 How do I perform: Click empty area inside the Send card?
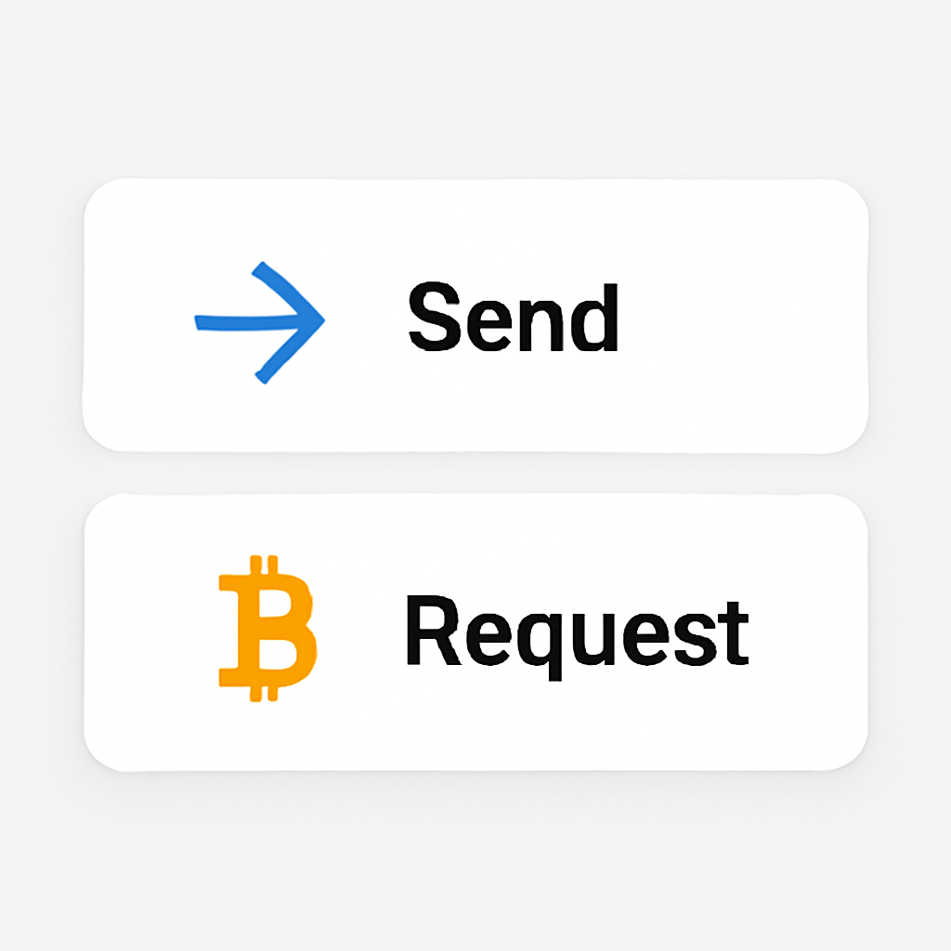(x=740, y=316)
